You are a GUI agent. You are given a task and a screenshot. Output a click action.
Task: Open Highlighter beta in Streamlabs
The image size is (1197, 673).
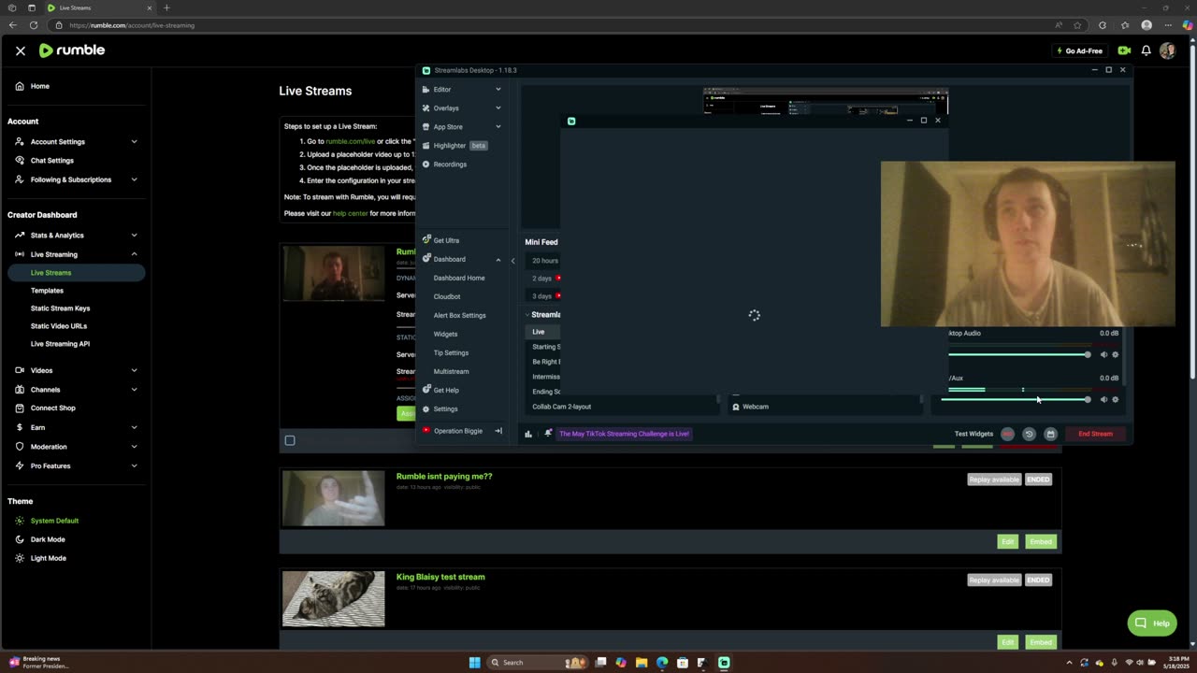pyautogui.click(x=454, y=146)
